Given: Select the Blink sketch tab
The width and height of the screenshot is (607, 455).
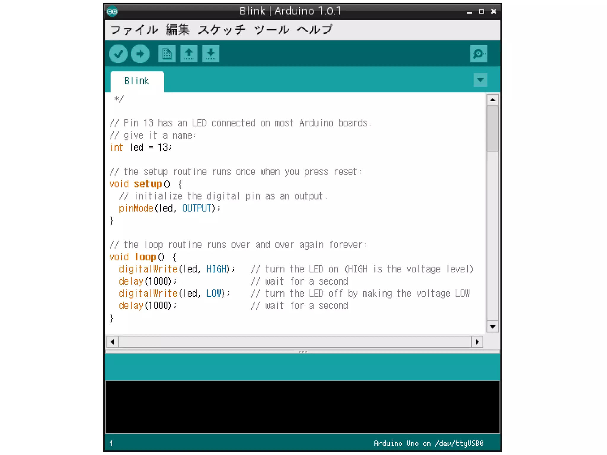Looking at the screenshot, I should (x=137, y=81).
